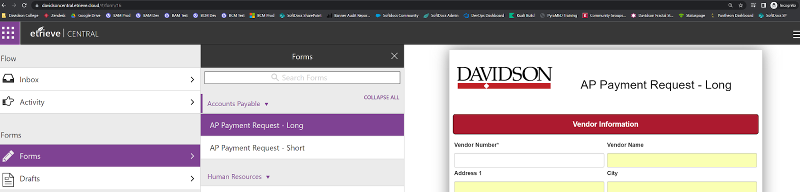Click the Vendor Information section header

pos(605,124)
